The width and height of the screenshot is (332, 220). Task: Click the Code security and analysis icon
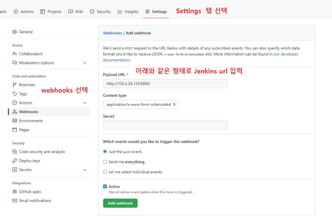(x=15, y=152)
